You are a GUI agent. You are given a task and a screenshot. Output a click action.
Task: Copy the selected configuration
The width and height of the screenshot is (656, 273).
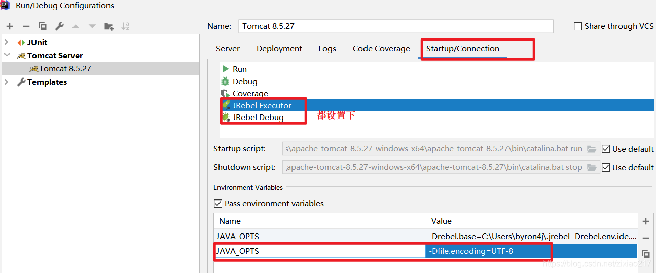tap(43, 26)
